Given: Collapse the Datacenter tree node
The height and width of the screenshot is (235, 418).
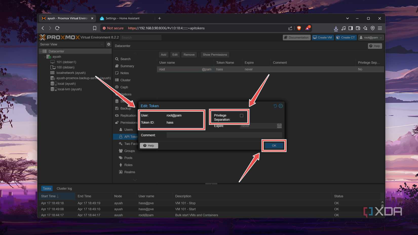Looking at the screenshot, I should click(x=41, y=51).
